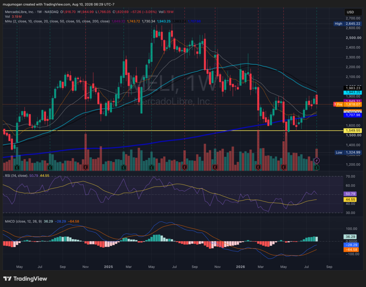
Task: Open the red earnings marker just before Mar 2026
Action: pyautogui.click(x=258, y=167)
